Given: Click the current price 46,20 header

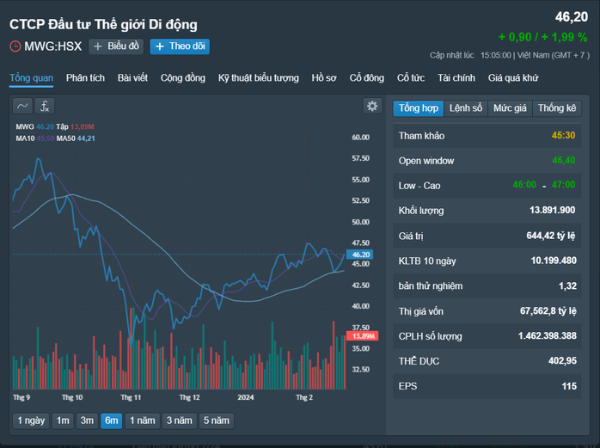Looking at the screenshot, I should point(572,17).
